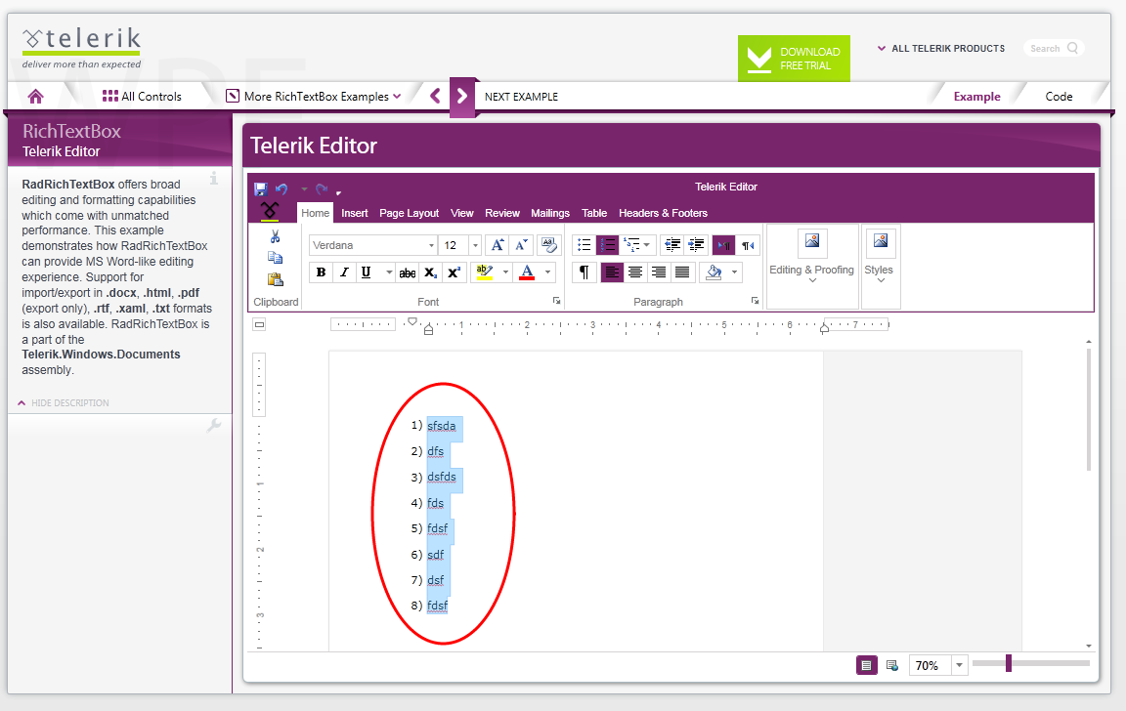The image size is (1126, 711).
Task: Open the Paragraph dialog launcher
Action: tap(755, 302)
